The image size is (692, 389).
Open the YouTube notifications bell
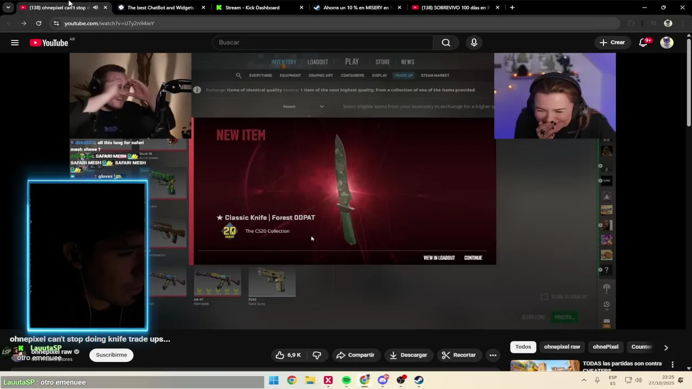pos(643,43)
